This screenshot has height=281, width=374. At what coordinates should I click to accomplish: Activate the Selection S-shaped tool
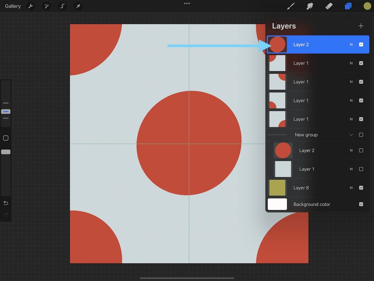tap(62, 6)
